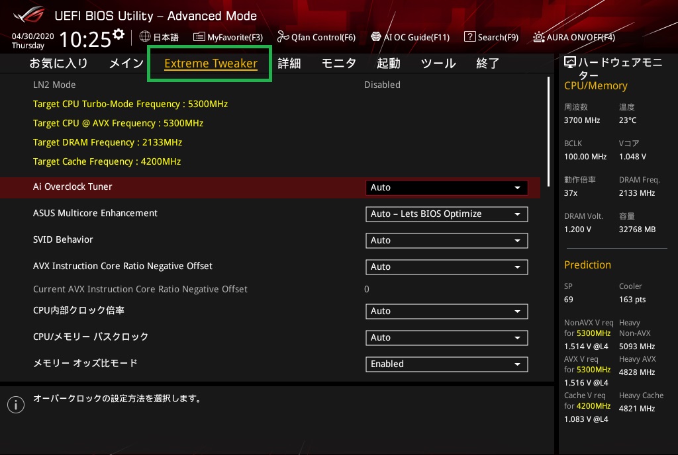The height and width of the screenshot is (455, 678).
Task: Open the 終了 tab
Action: [x=488, y=63]
